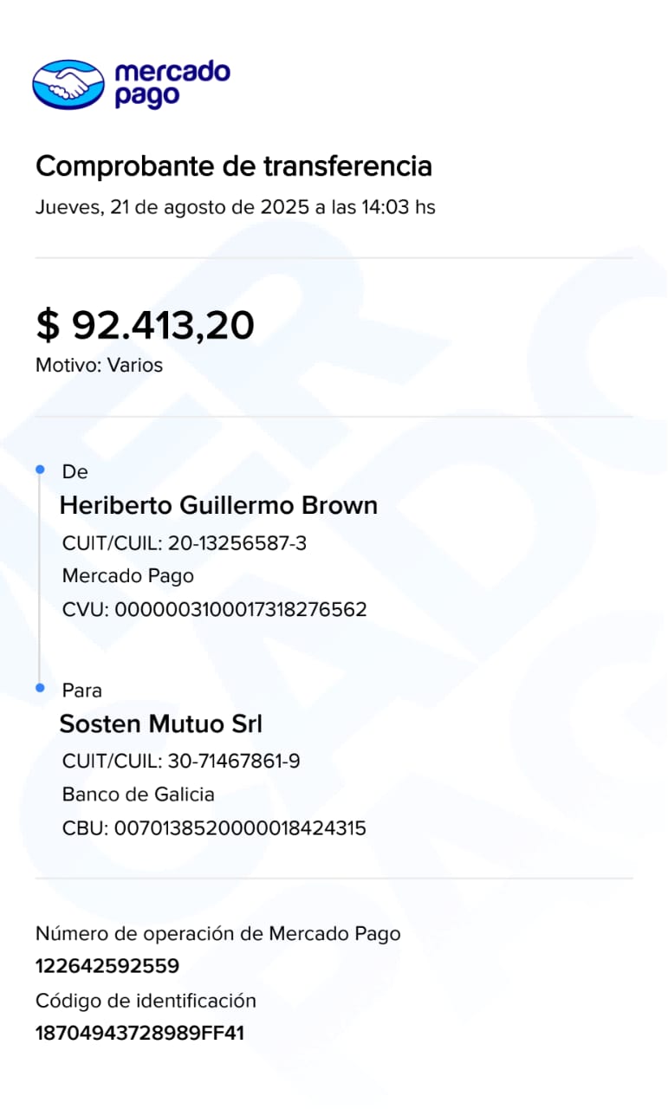Viewport: 668px width, 1109px height.
Task: Click the Mercado Pago handshake logo
Action: tap(68, 84)
